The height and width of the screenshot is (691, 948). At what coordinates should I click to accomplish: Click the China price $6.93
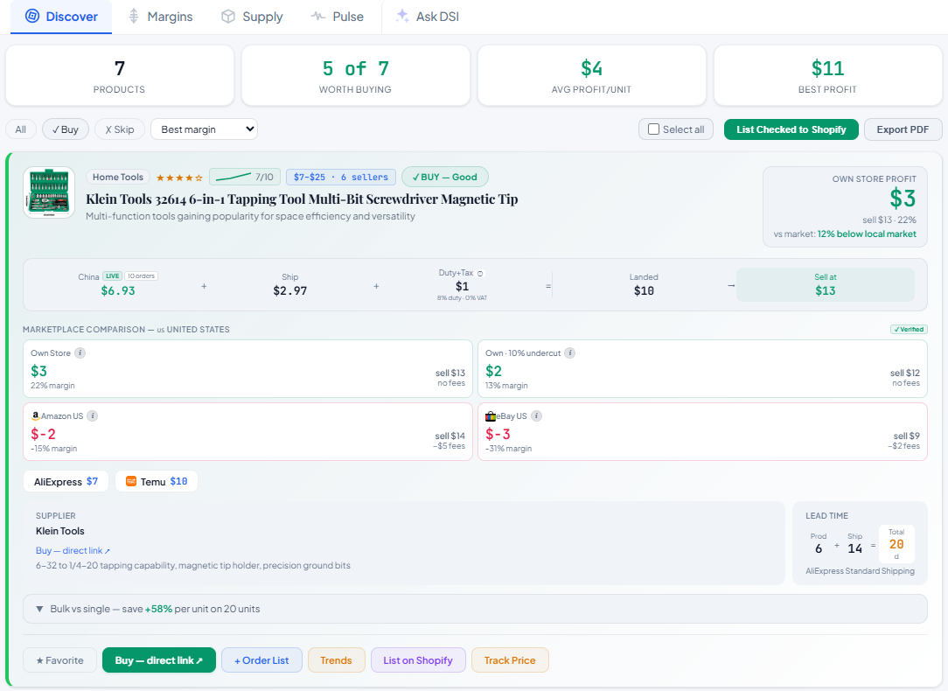tap(118, 290)
